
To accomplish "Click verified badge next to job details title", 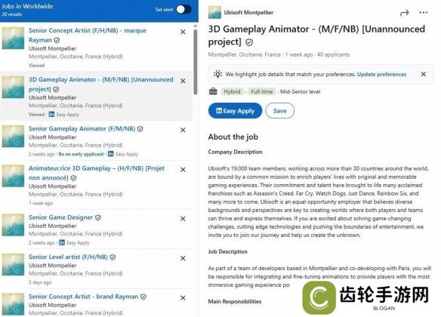I will (249, 42).
